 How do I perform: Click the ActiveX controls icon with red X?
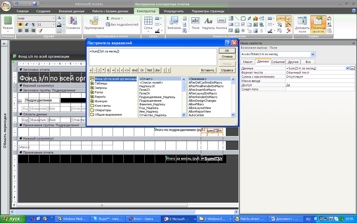pyautogui.click(x=289, y=31)
